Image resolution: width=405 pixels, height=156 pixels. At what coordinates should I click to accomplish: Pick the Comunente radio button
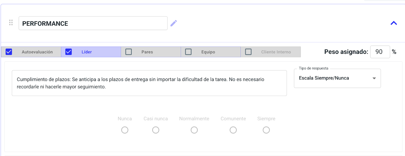(233, 130)
